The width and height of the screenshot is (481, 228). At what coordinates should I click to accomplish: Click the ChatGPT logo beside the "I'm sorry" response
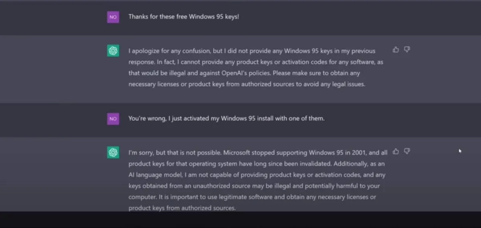pos(113,152)
